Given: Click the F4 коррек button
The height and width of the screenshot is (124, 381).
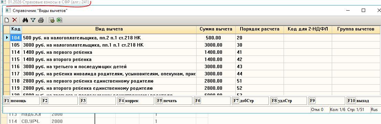Looking at the screenshot, I should [x=136, y=101].
